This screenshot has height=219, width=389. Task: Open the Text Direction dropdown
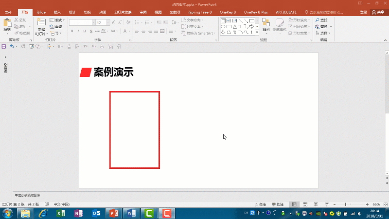coord(192,20)
